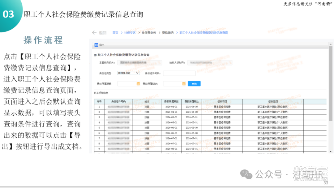The image size is (334, 188).
Task: Click the 费款所属期起 date input
Action: coord(127,84)
